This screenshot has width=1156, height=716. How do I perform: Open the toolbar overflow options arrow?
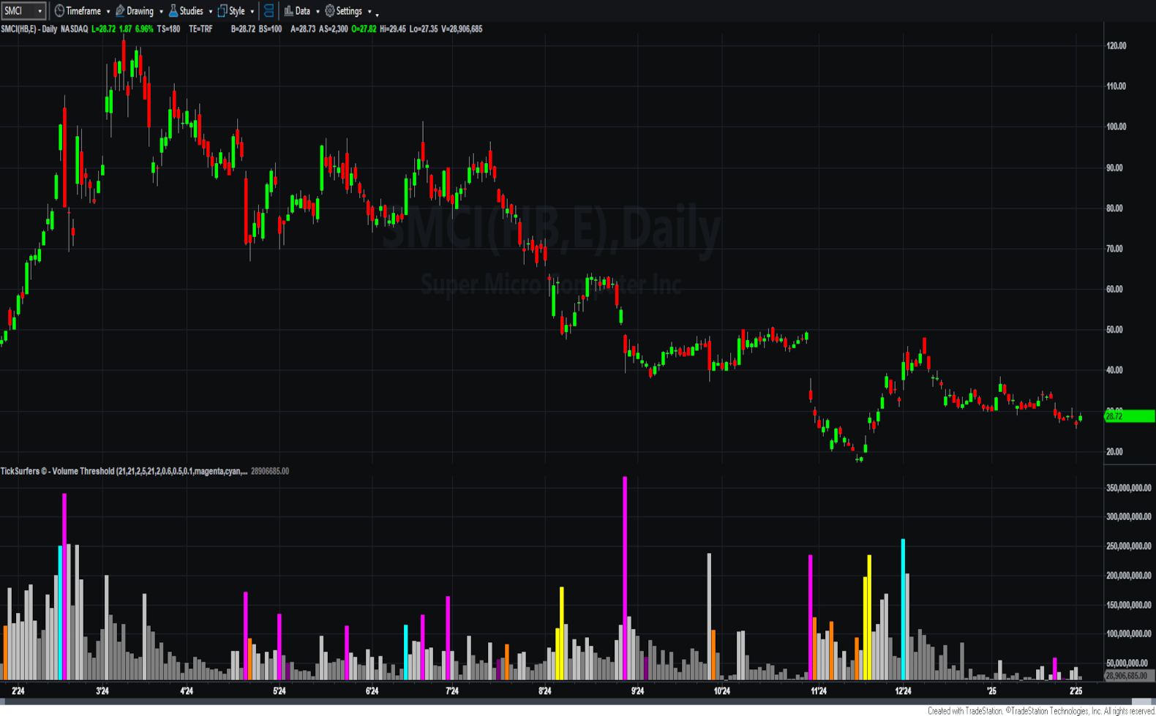click(378, 14)
